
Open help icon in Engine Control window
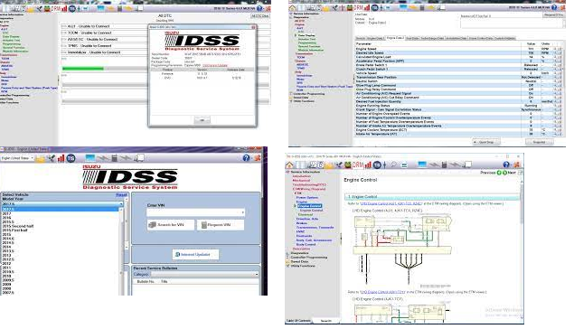point(506,164)
